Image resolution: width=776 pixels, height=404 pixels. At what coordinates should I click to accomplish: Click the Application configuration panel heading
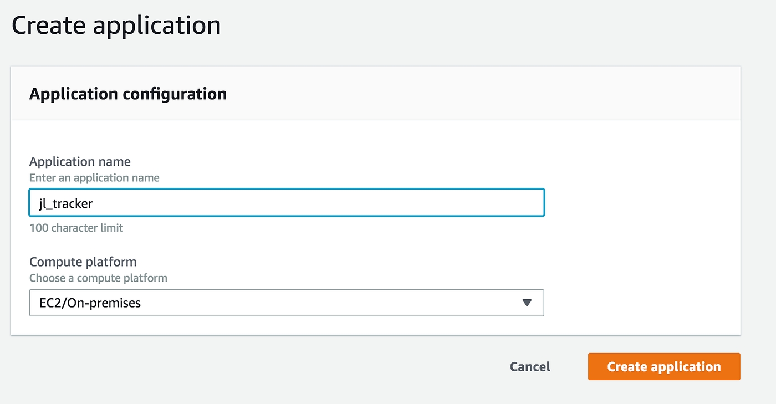[x=127, y=94]
